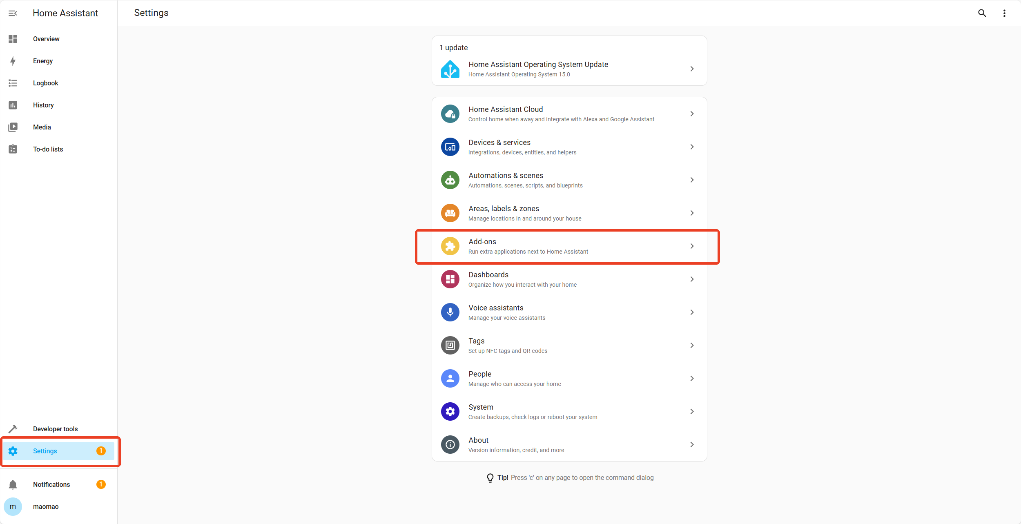The width and height of the screenshot is (1021, 524).
Task: Go to Logbook in the sidebar
Action: pos(45,83)
